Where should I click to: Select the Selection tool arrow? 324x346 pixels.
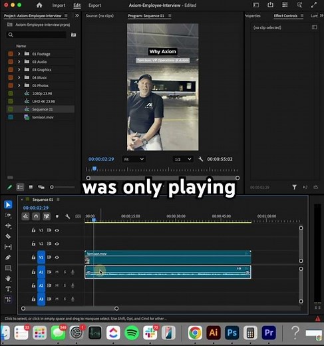(x=8, y=204)
